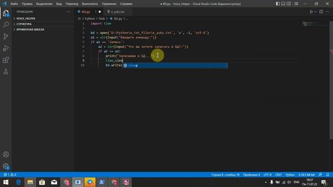Open PowerShell from taskbar
The image size is (333, 187).
coord(102,182)
